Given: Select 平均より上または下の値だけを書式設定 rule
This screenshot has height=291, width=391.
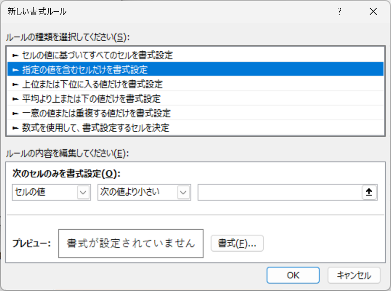Looking at the screenshot, I should (195, 99).
